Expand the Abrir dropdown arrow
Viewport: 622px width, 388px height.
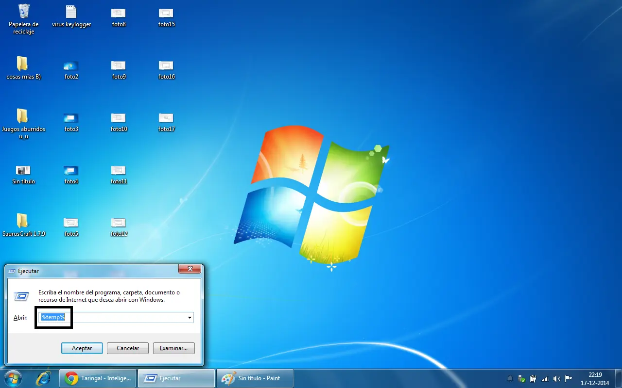189,318
